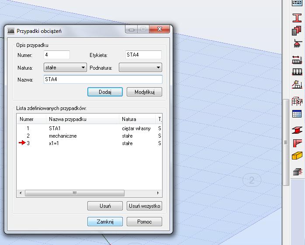Click the Usuń button
The width and height of the screenshot is (305, 245).
[x=105, y=206]
